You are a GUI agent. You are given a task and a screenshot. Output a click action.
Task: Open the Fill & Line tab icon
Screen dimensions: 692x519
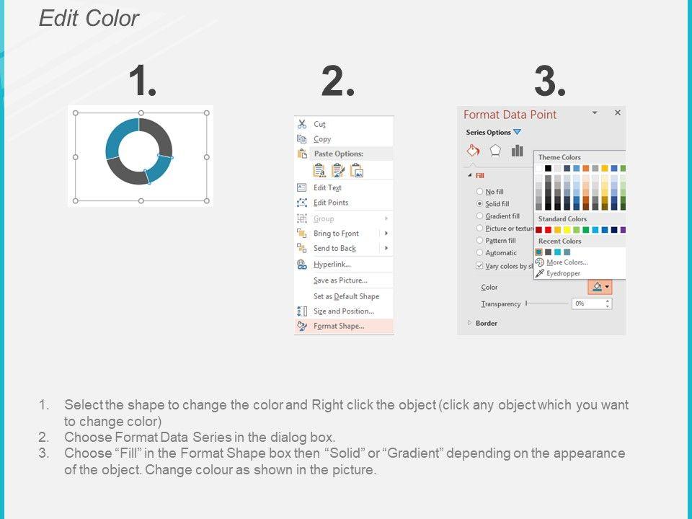point(474,151)
